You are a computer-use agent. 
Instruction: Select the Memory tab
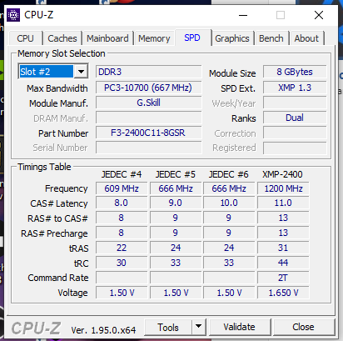[154, 38]
